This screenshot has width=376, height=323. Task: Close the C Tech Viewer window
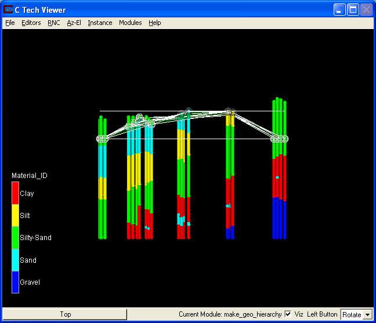click(366, 10)
